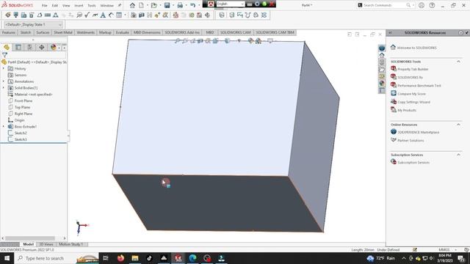470x264 pixels.
Task: Open the 3DEXPERIENCE globe icon in task pane
Action: click(382, 48)
